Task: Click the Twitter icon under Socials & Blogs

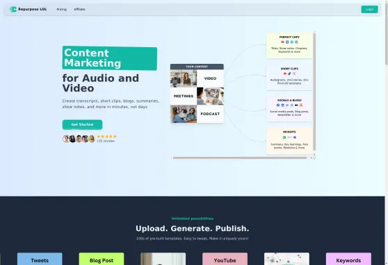Action: pos(287,105)
